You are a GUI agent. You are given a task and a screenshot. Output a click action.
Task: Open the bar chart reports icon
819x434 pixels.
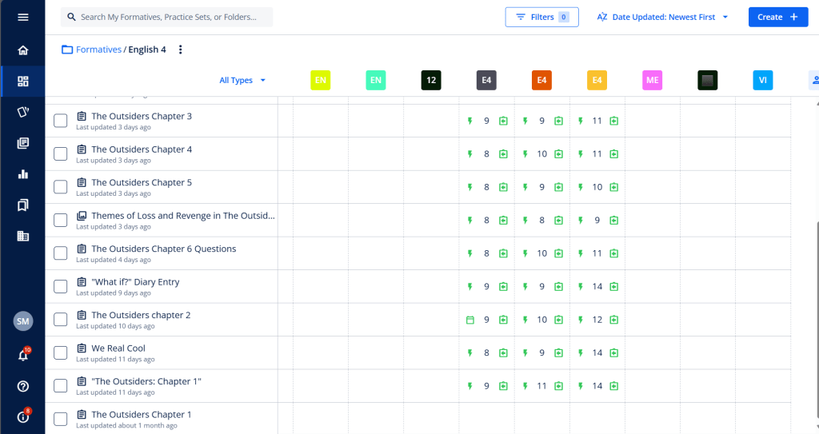22,174
